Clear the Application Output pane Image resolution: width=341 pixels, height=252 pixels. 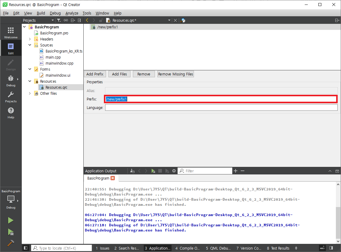point(132,171)
